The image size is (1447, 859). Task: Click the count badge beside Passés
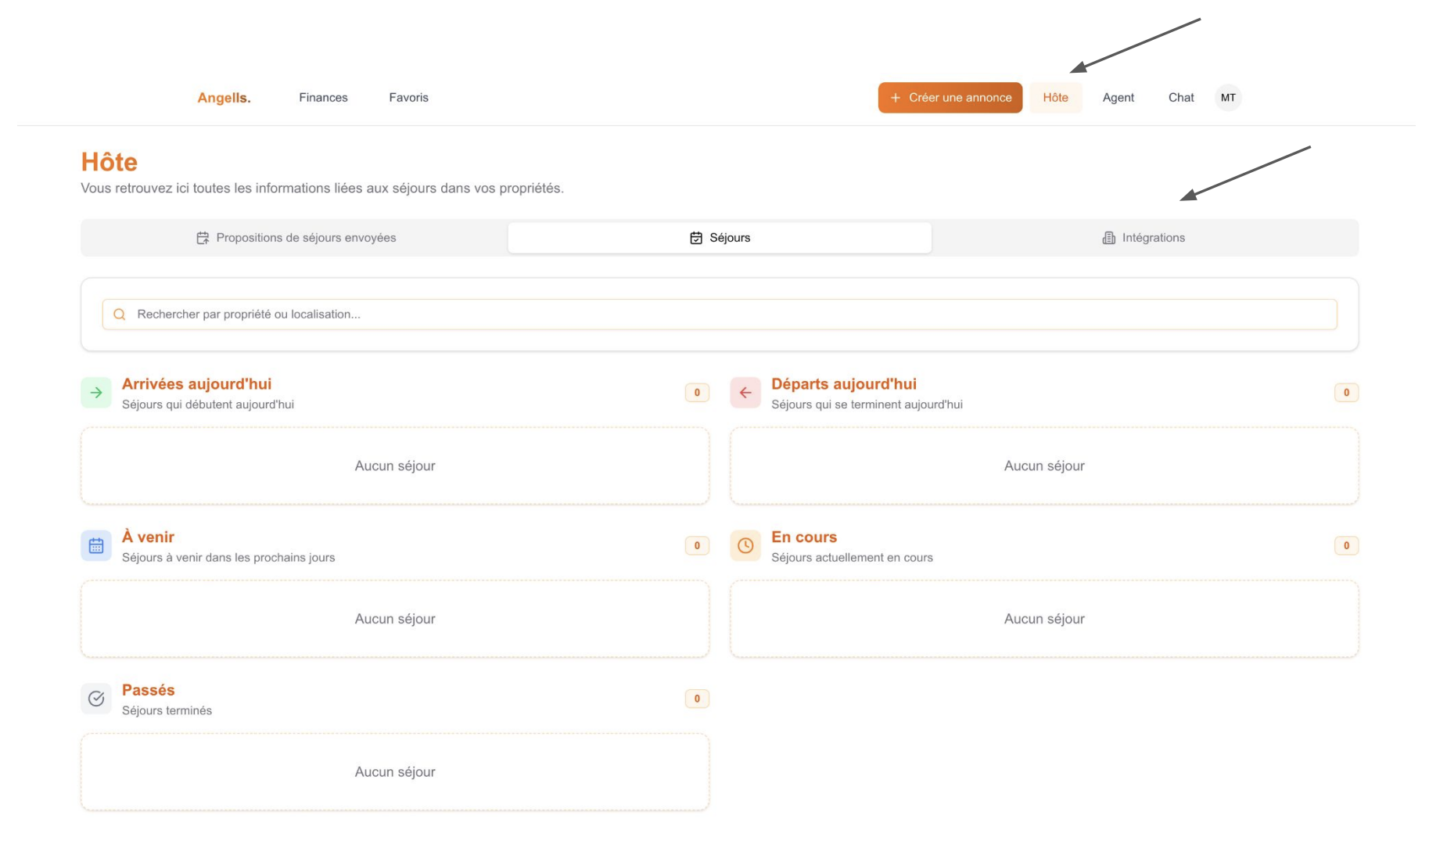point(697,699)
